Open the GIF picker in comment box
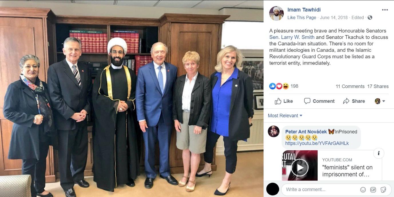 (x=373, y=190)
